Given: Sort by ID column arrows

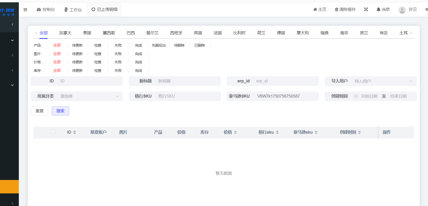Looking at the screenshot, I should tap(75, 132).
